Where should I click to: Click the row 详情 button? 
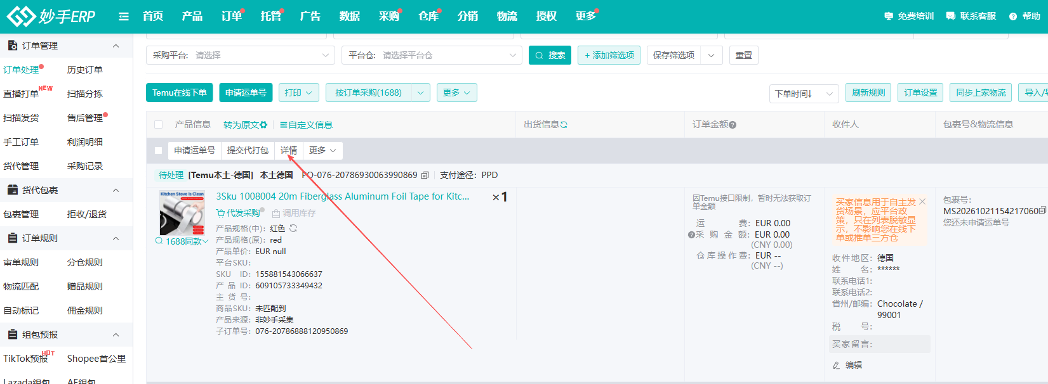click(289, 150)
